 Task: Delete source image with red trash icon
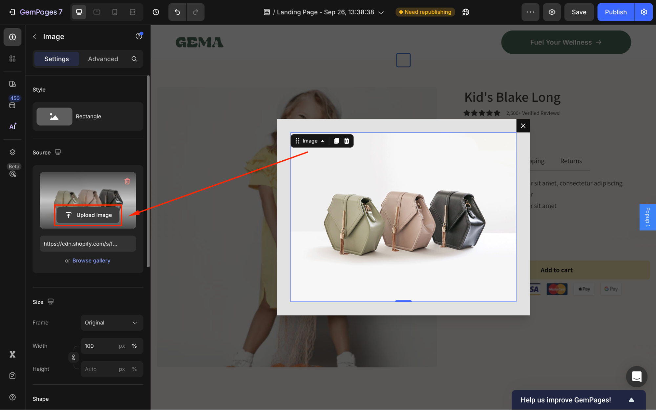click(127, 181)
